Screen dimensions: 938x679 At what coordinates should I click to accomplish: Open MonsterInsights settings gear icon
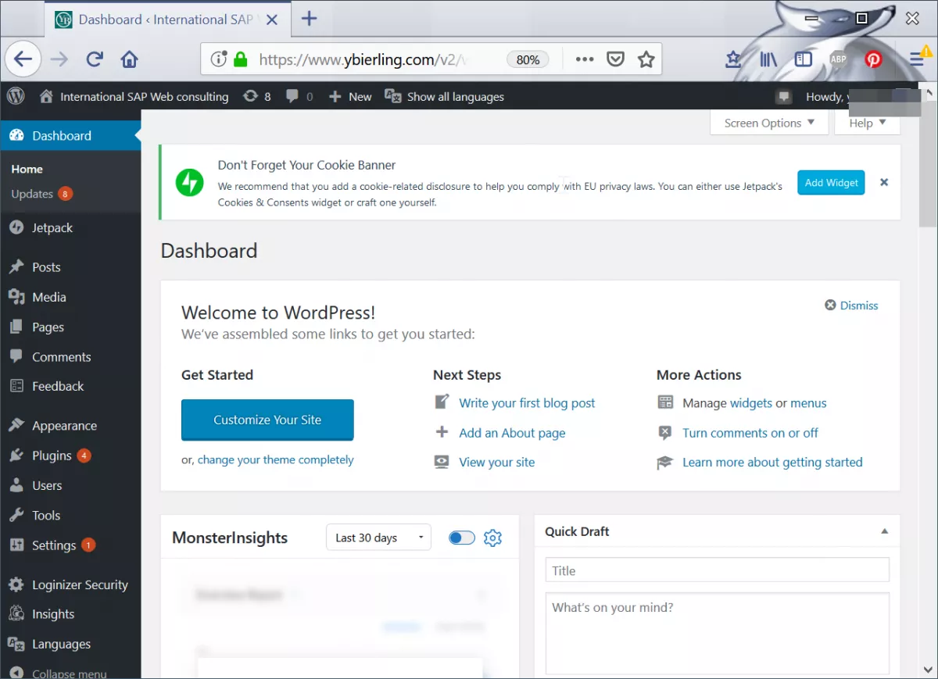click(492, 538)
